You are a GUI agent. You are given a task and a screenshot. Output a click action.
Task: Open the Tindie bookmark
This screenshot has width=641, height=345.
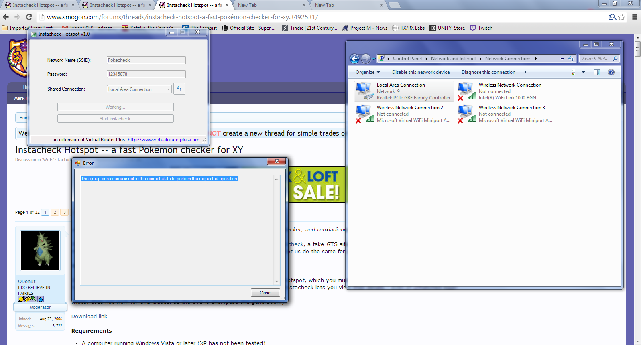pyautogui.click(x=309, y=28)
